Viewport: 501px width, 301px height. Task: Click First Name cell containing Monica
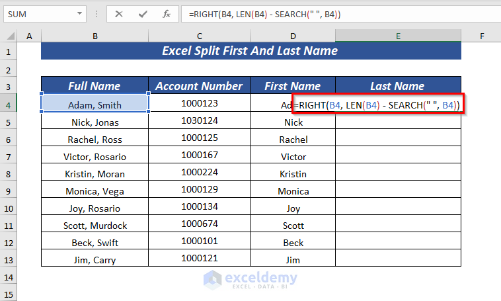click(x=293, y=191)
